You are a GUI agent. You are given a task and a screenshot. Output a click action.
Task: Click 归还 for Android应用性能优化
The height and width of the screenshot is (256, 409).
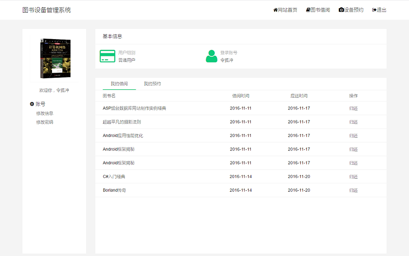pyautogui.click(x=353, y=135)
